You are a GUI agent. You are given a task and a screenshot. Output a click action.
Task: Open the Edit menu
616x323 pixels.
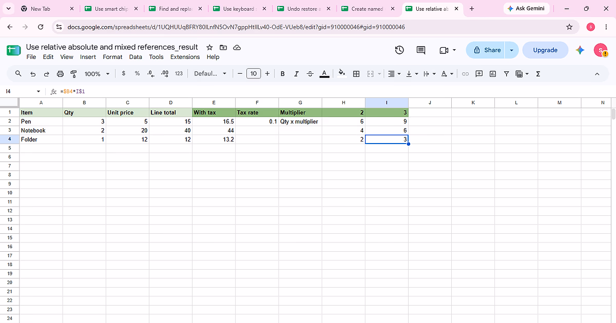48,57
